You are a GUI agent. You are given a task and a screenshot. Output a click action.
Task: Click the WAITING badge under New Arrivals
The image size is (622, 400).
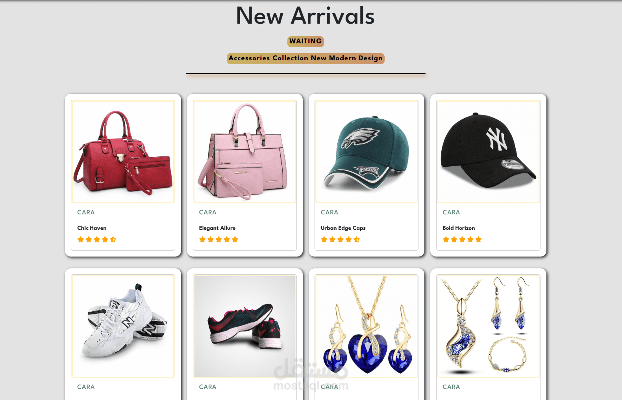coord(305,41)
